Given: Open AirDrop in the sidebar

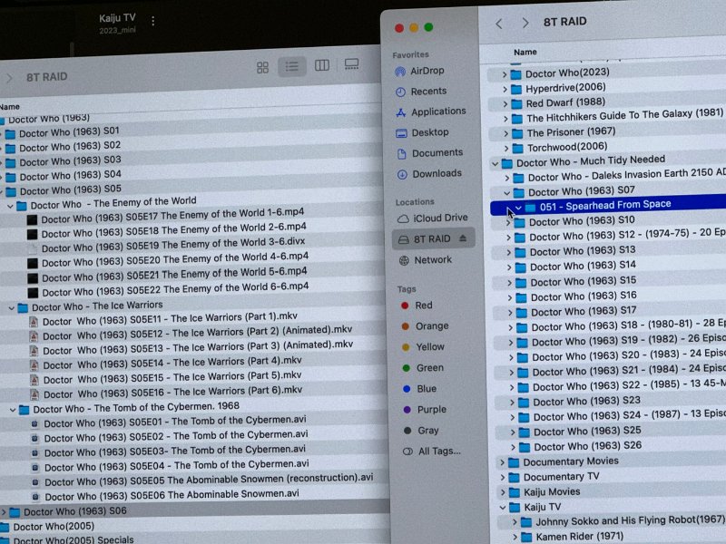Looking at the screenshot, I should (420, 71).
